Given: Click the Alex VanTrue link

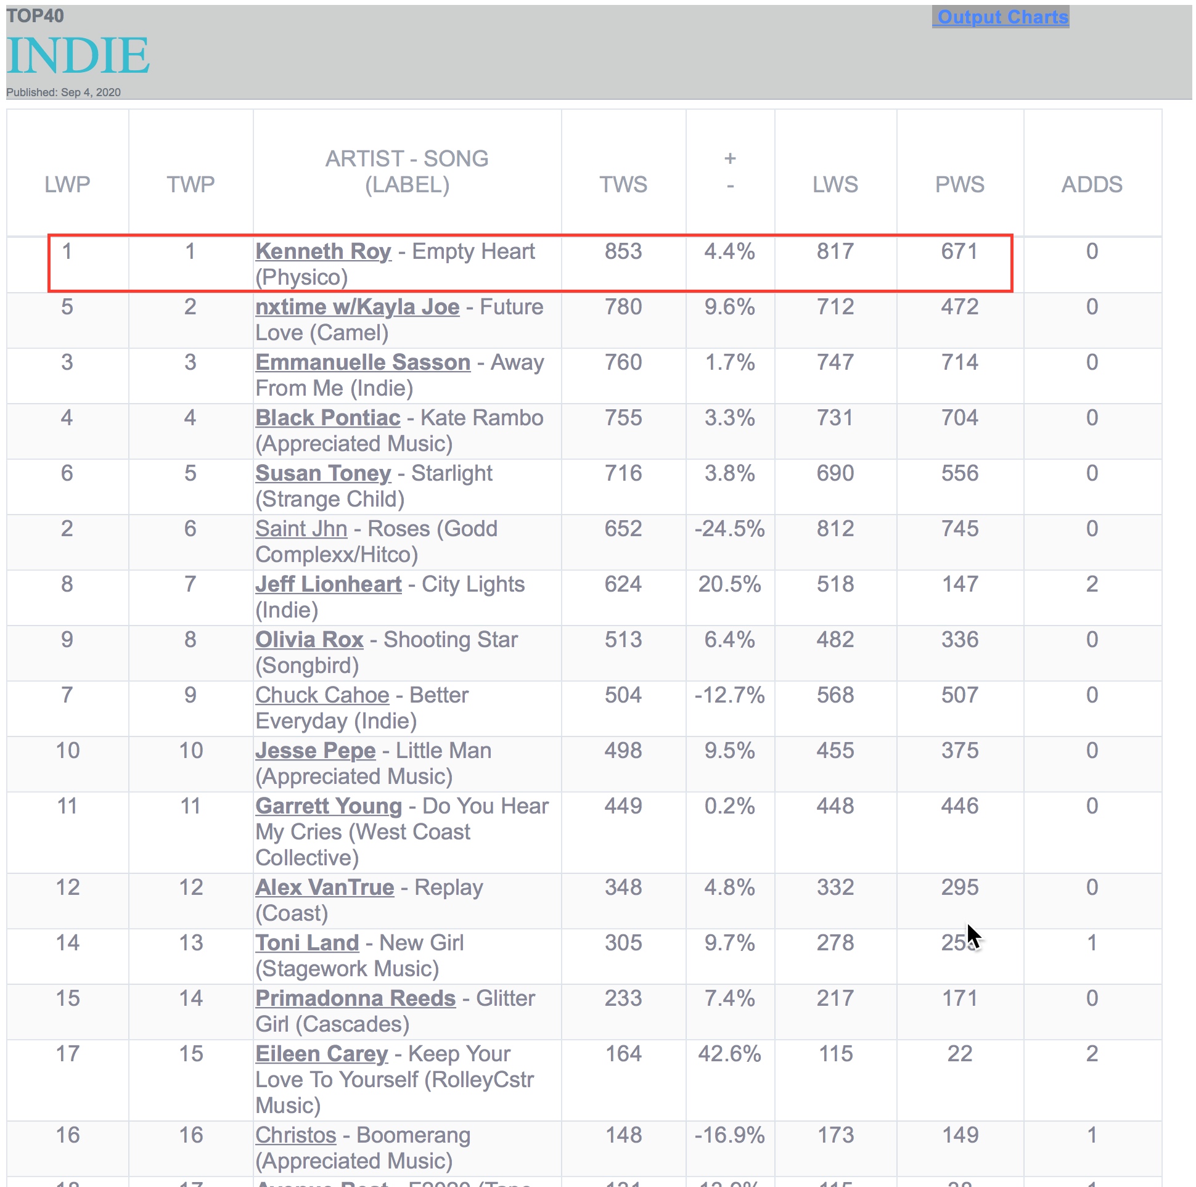Looking at the screenshot, I should 324,887.
